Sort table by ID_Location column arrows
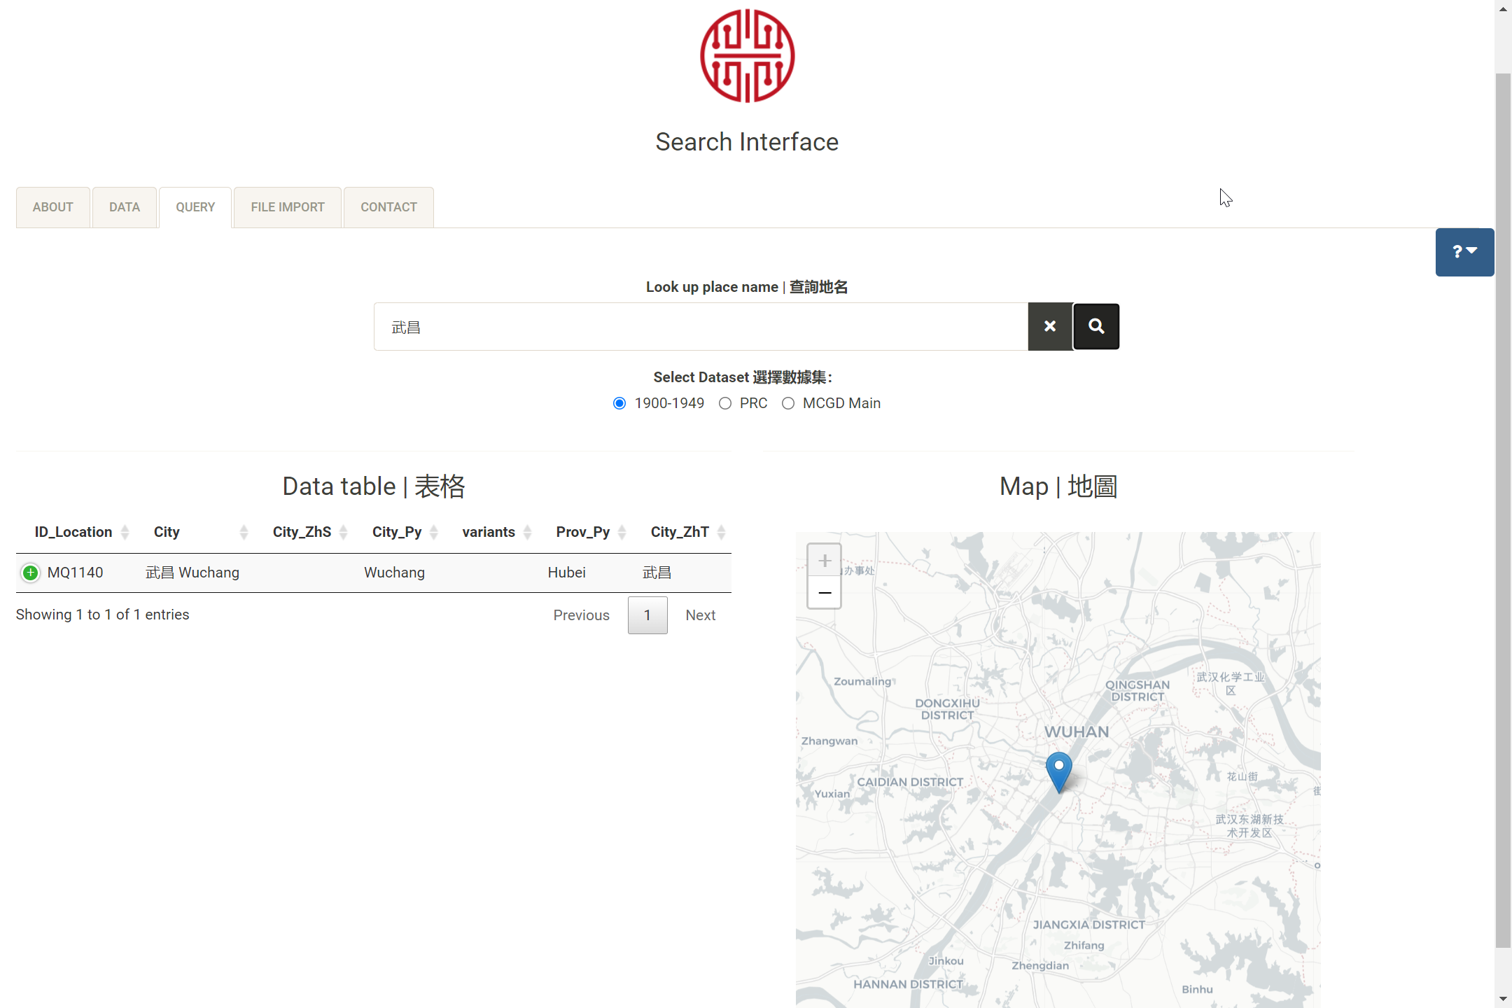This screenshot has width=1512, height=1008. 125,532
